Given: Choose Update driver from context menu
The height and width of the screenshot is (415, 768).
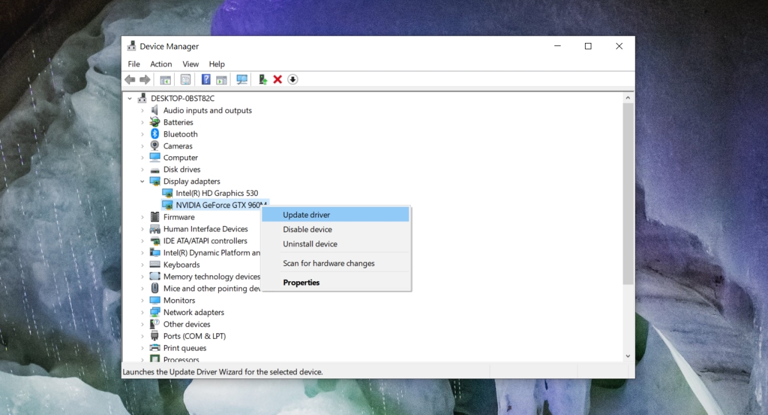Looking at the screenshot, I should click(337, 215).
